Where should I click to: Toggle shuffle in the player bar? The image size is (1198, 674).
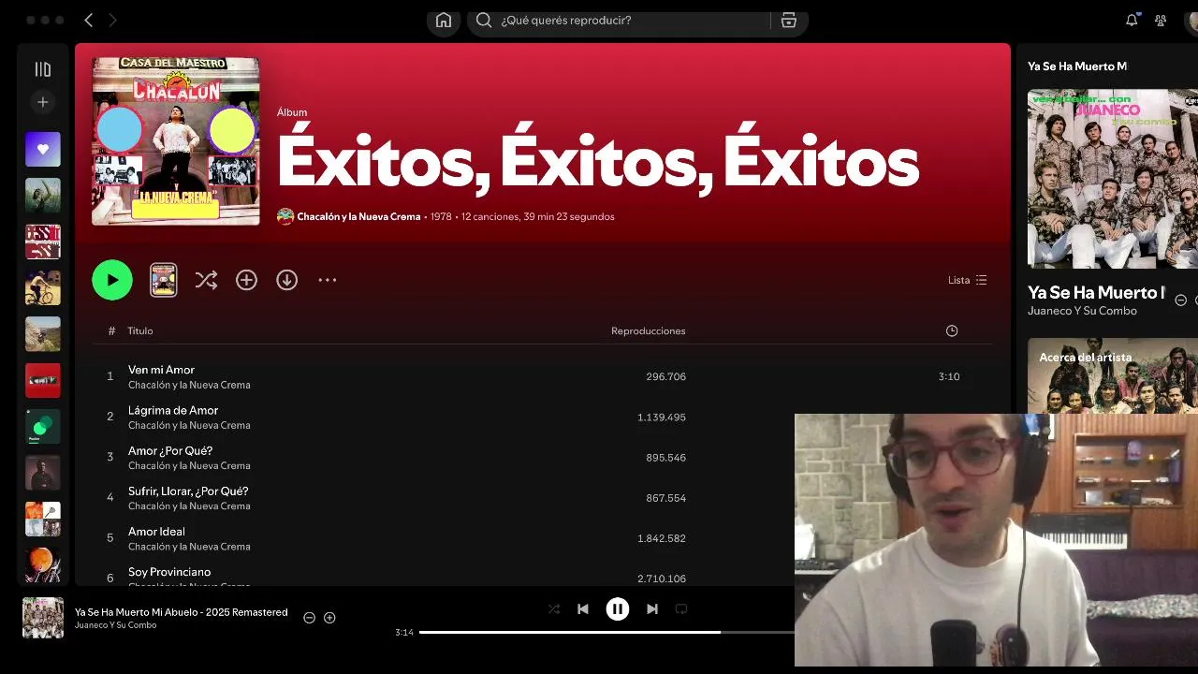pos(554,608)
